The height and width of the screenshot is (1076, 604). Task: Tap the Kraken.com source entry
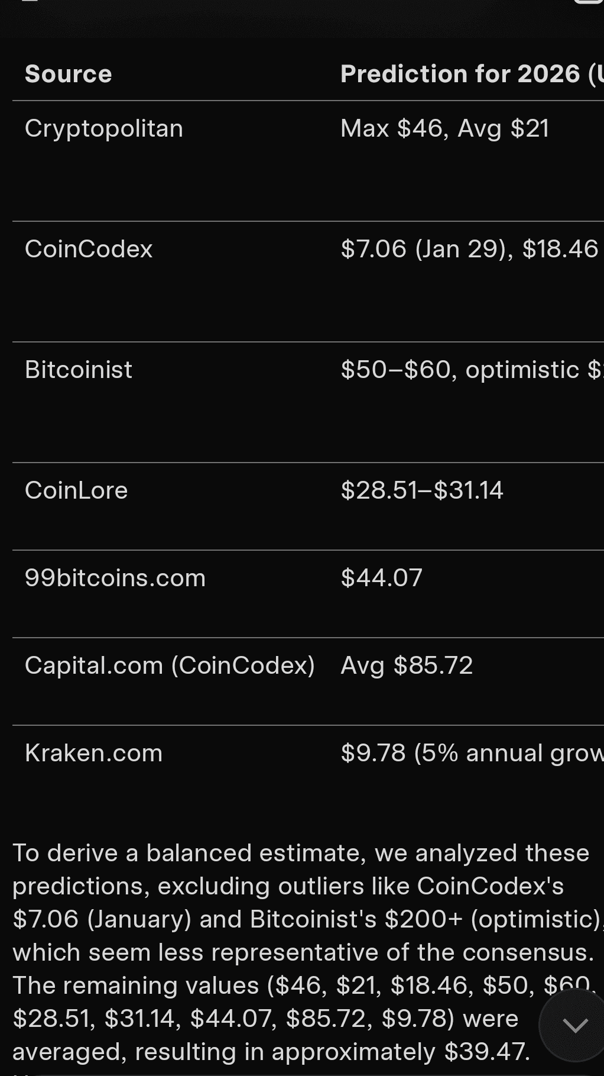pos(93,753)
